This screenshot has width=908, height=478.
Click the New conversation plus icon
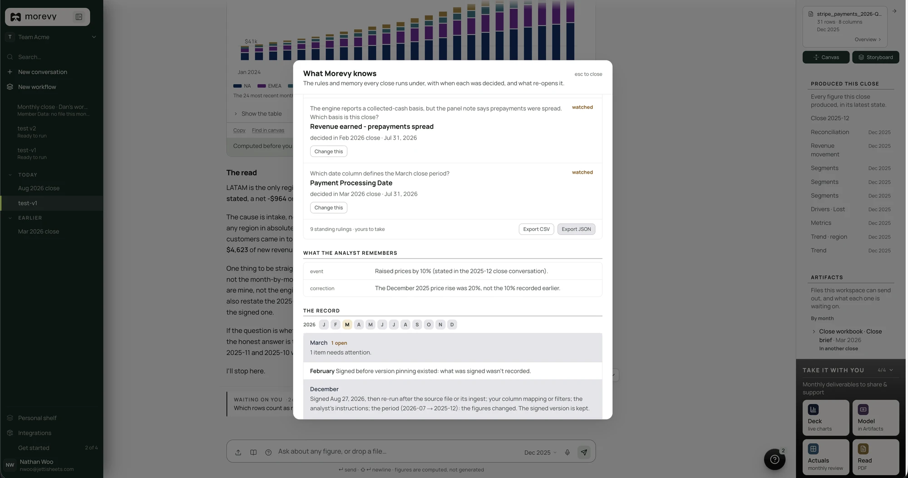(x=10, y=72)
